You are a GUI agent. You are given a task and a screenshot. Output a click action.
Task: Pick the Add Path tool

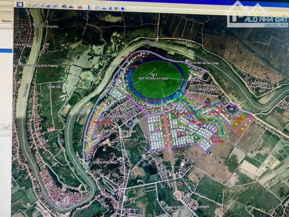coord(42,6)
